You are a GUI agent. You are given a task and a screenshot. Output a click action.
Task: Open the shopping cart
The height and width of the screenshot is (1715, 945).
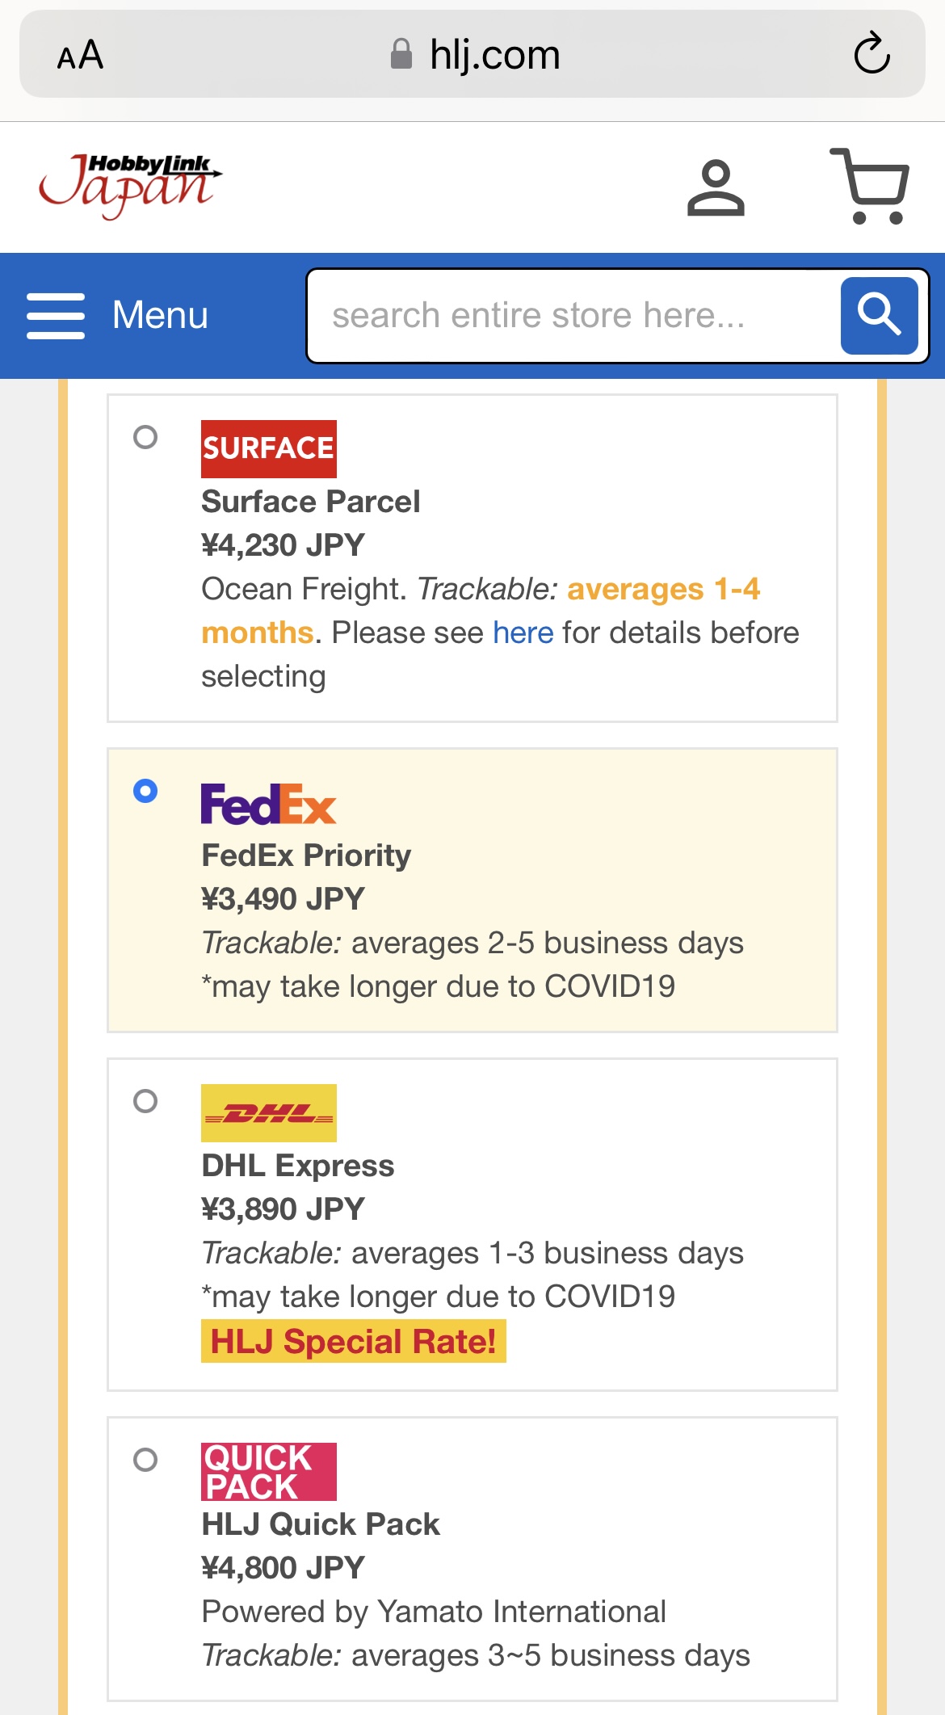(871, 186)
